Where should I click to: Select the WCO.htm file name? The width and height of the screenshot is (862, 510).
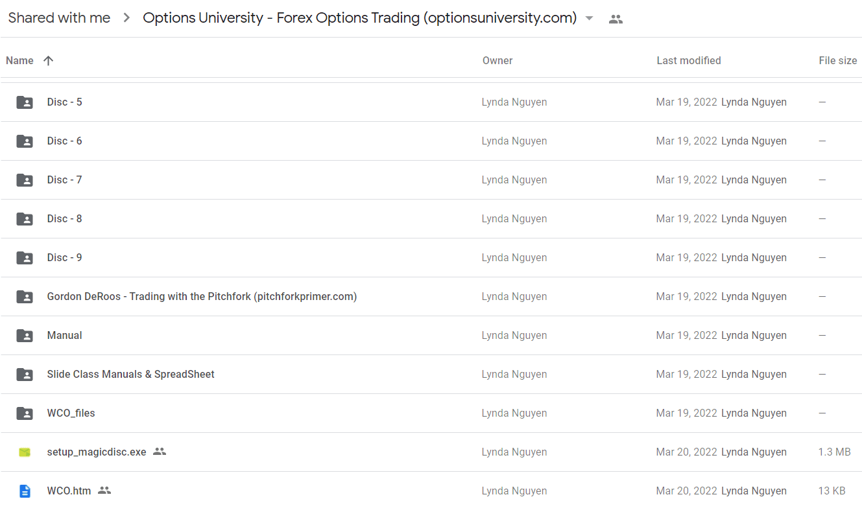click(x=69, y=491)
